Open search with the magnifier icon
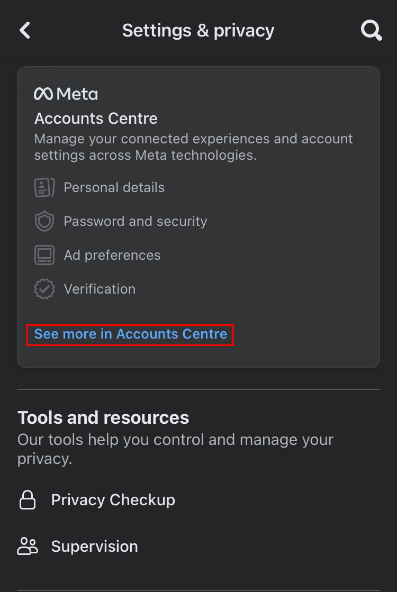Viewport: 397px width, 592px height. [x=371, y=30]
